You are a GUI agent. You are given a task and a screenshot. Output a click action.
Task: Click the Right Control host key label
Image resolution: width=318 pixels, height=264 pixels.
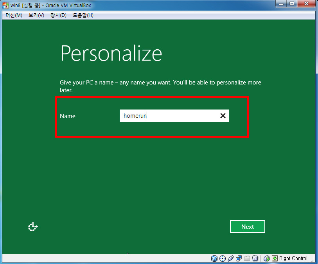[293, 259]
